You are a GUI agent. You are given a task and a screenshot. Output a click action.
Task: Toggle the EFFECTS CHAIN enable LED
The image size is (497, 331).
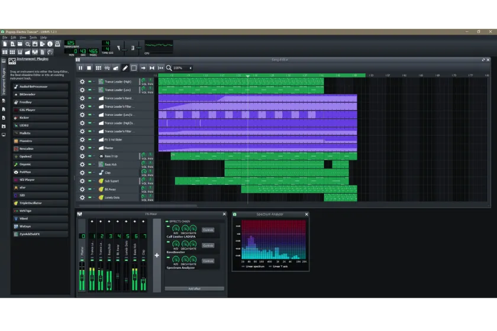click(x=167, y=222)
